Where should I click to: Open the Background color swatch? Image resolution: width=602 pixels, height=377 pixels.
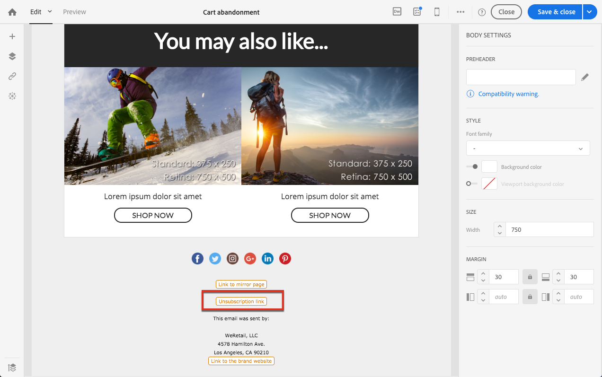pyautogui.click(x=489, y=167)
